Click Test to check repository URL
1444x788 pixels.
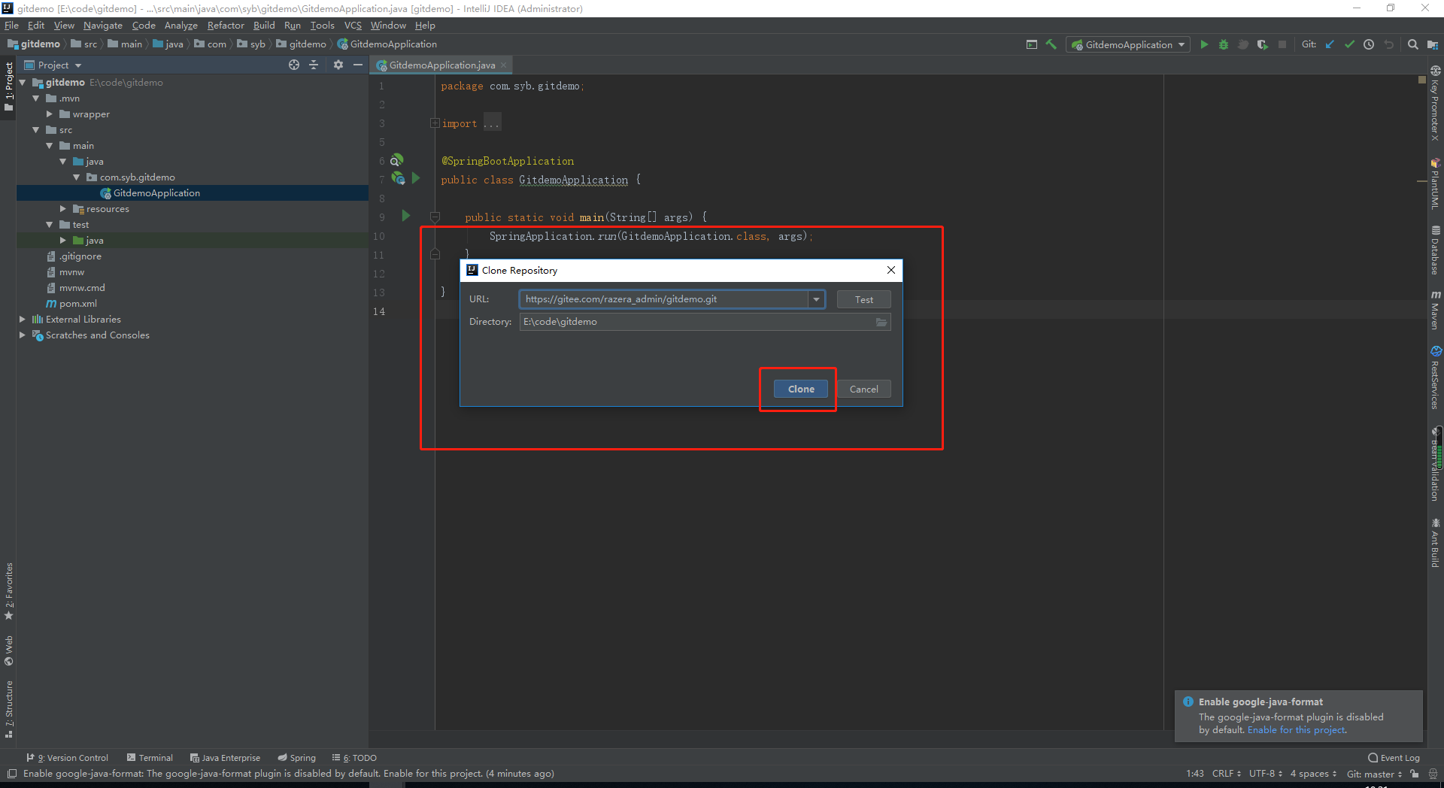[x=863, y=299]
